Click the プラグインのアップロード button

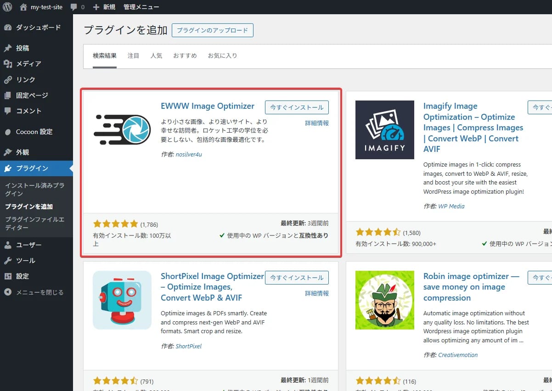[x=212, y=30]
